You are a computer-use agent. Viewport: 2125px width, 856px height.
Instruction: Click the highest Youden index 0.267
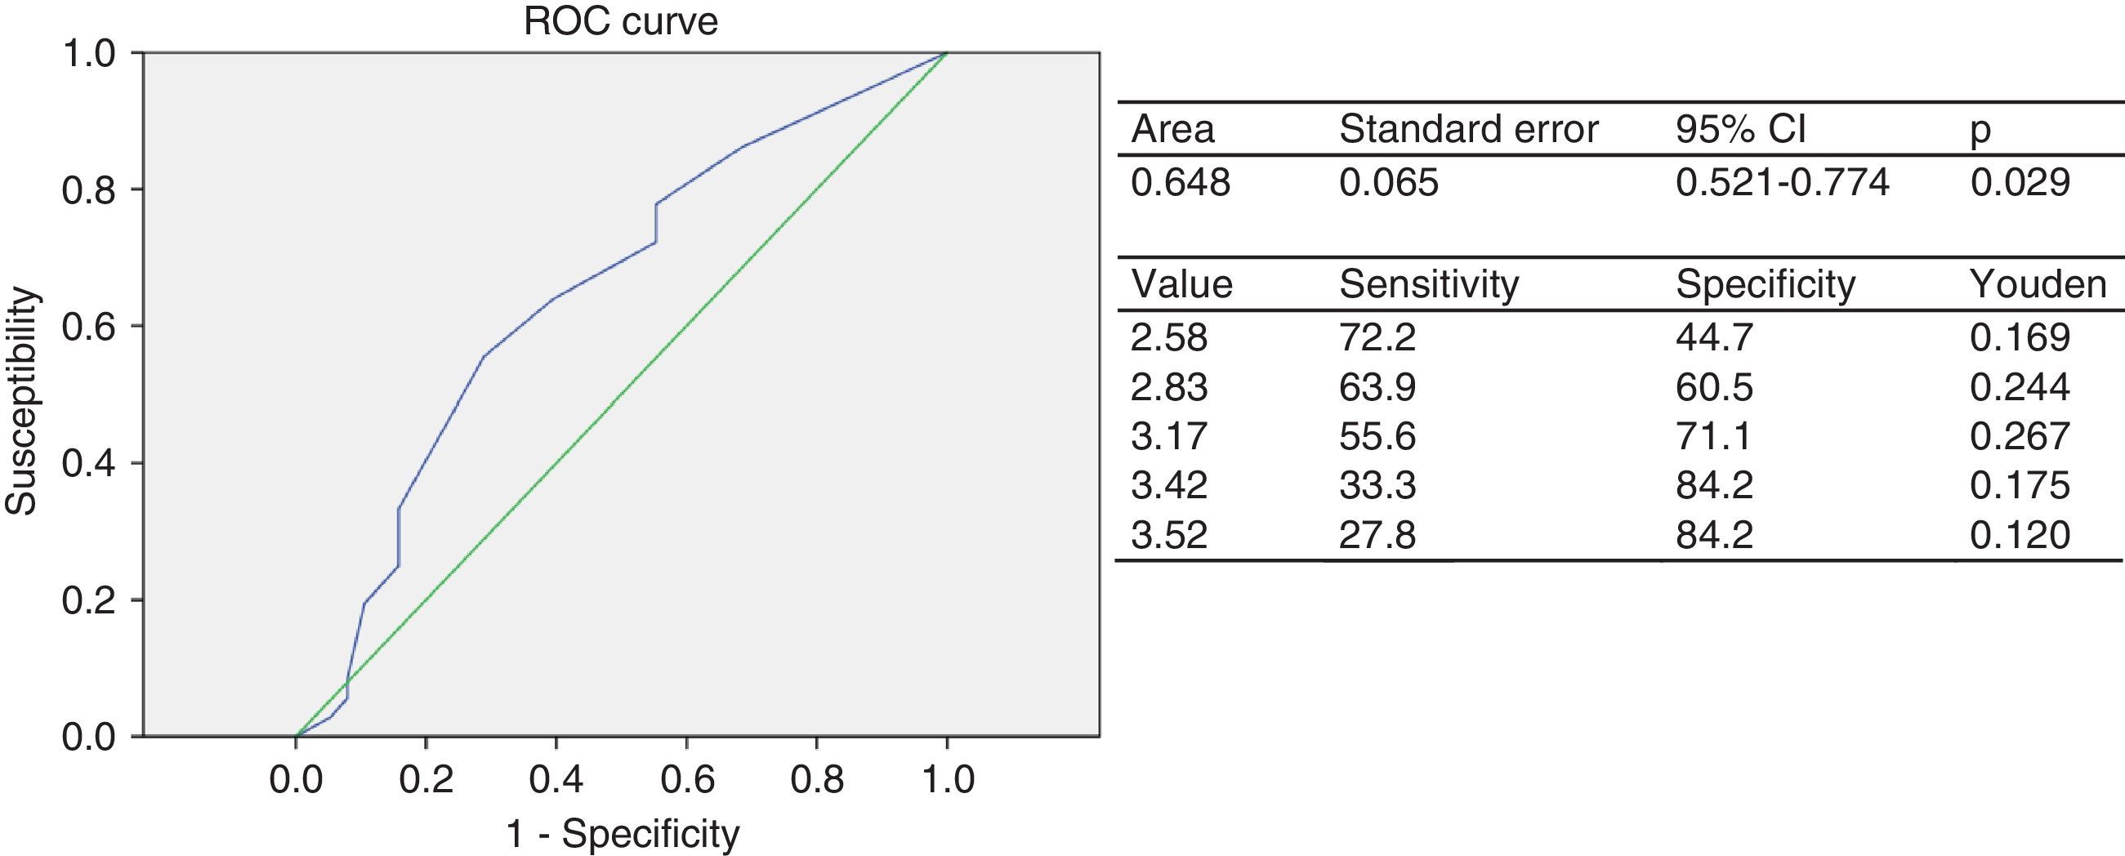click(x=2020, y=435)
